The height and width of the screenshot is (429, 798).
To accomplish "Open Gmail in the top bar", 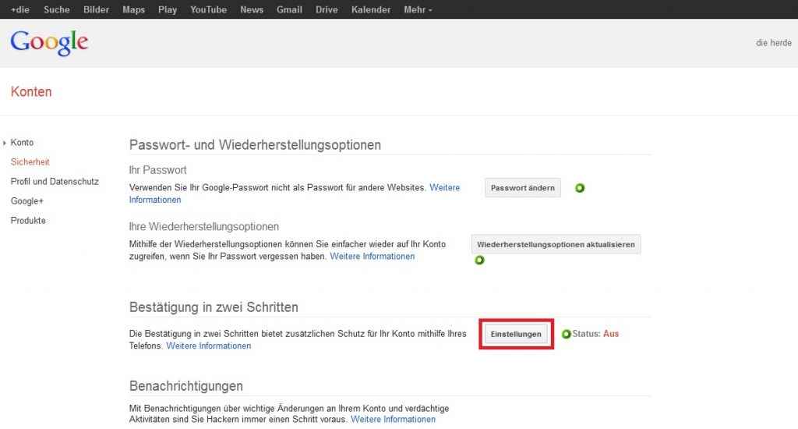I will [x=289, y=9].
